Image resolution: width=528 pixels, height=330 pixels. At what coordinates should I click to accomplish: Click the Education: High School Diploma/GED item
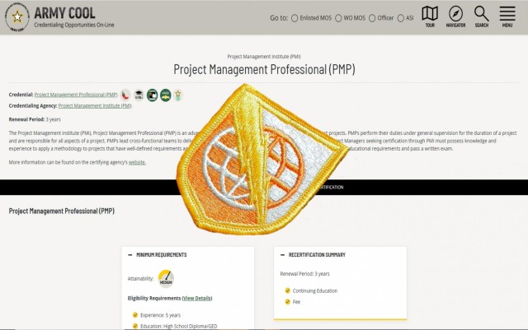178,326
